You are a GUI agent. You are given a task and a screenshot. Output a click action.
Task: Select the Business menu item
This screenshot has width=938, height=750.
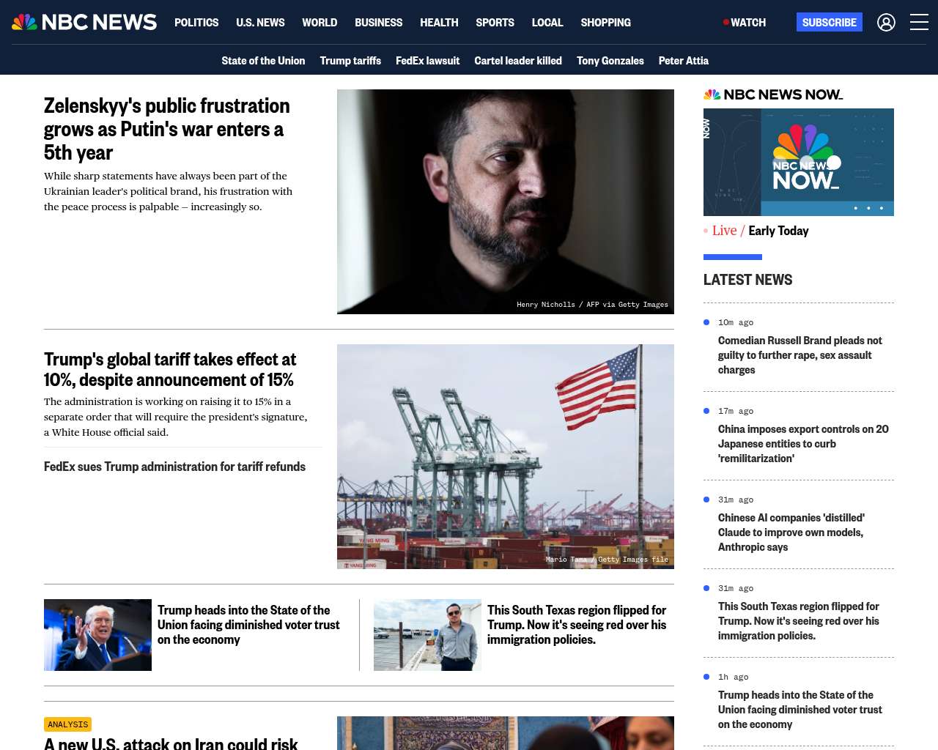click(378, 23)
